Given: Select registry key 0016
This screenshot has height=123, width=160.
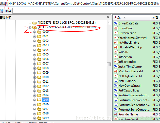Looking at the screenshot, I should [45, 104].
